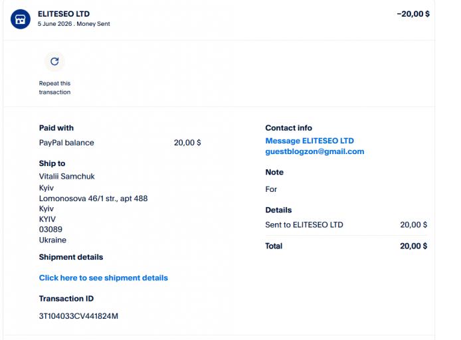Viewport: 461px width, 340px height.
Task: Click the 5 June 2026 Money Sent text
Action: 74,24
